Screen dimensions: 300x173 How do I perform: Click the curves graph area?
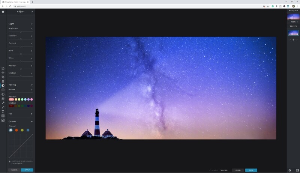[21, 146]
